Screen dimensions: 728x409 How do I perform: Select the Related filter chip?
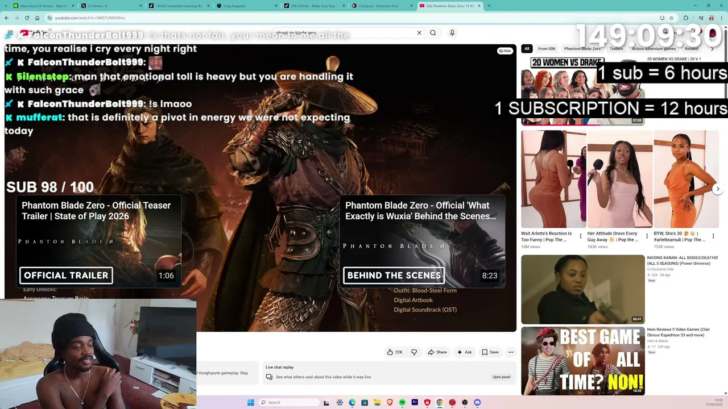coord(692,49)
